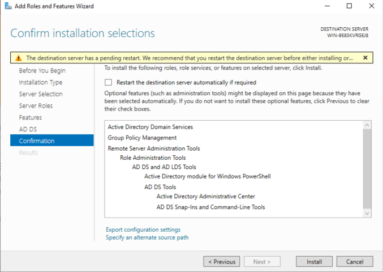
Task: Cancel the wizard
Action: tap(355, 262)
